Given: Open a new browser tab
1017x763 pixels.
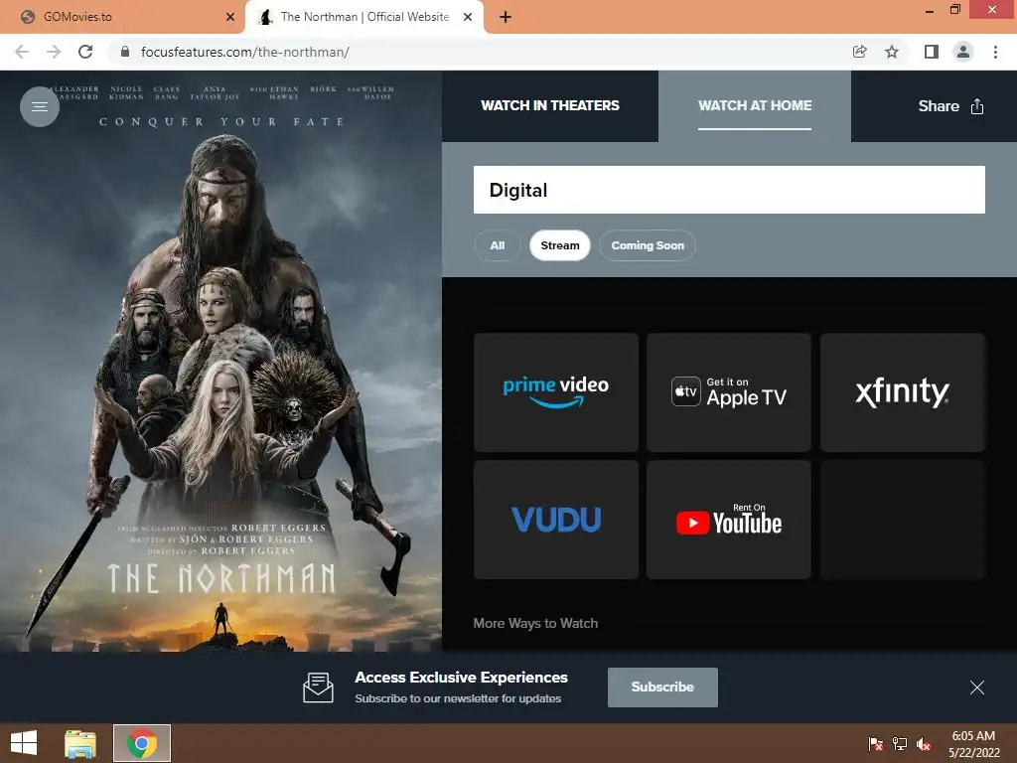Looking at the screenshot, I should (506, 17).
